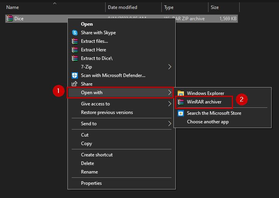Sort by the Date modified column header
Viewport: 279px width, 198px height.
click(122, 7)
